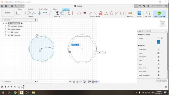Click the polygon edge number field
Image resolution: width=169 pixels, height=95 pixels.
tap(100, 53)
